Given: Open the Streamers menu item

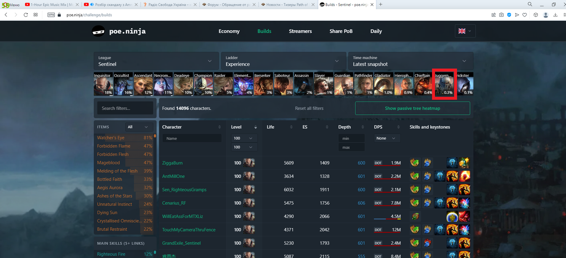Looking at the screenshot, I should click(x=300, y=31).
